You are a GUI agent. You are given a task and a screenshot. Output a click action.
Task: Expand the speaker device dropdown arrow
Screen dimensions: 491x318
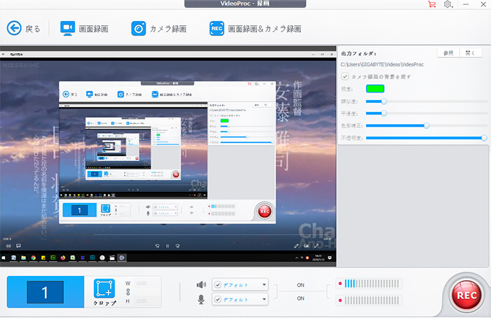(264, 285)
